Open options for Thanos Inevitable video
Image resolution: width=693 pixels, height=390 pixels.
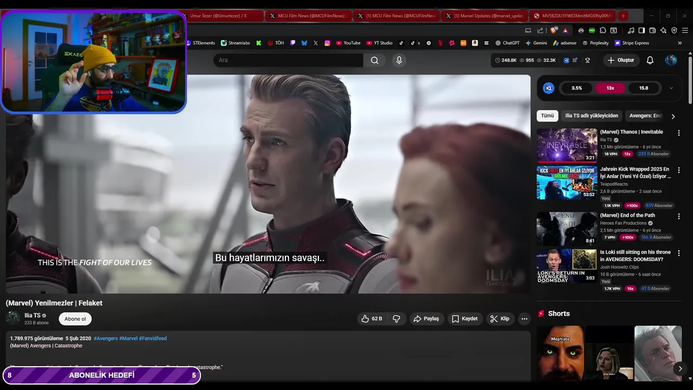tap(678, 133)
